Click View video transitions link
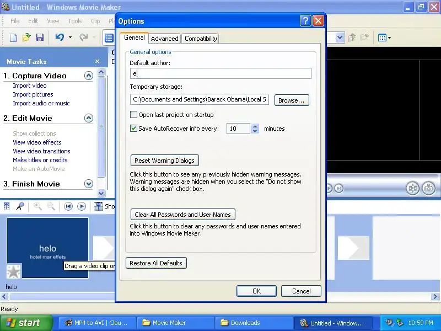Viewport: 441px width, 331px height. 41,151
